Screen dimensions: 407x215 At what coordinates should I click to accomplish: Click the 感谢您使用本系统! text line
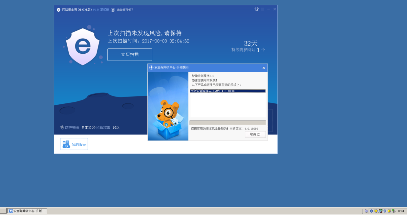click(x=204, y=80)
